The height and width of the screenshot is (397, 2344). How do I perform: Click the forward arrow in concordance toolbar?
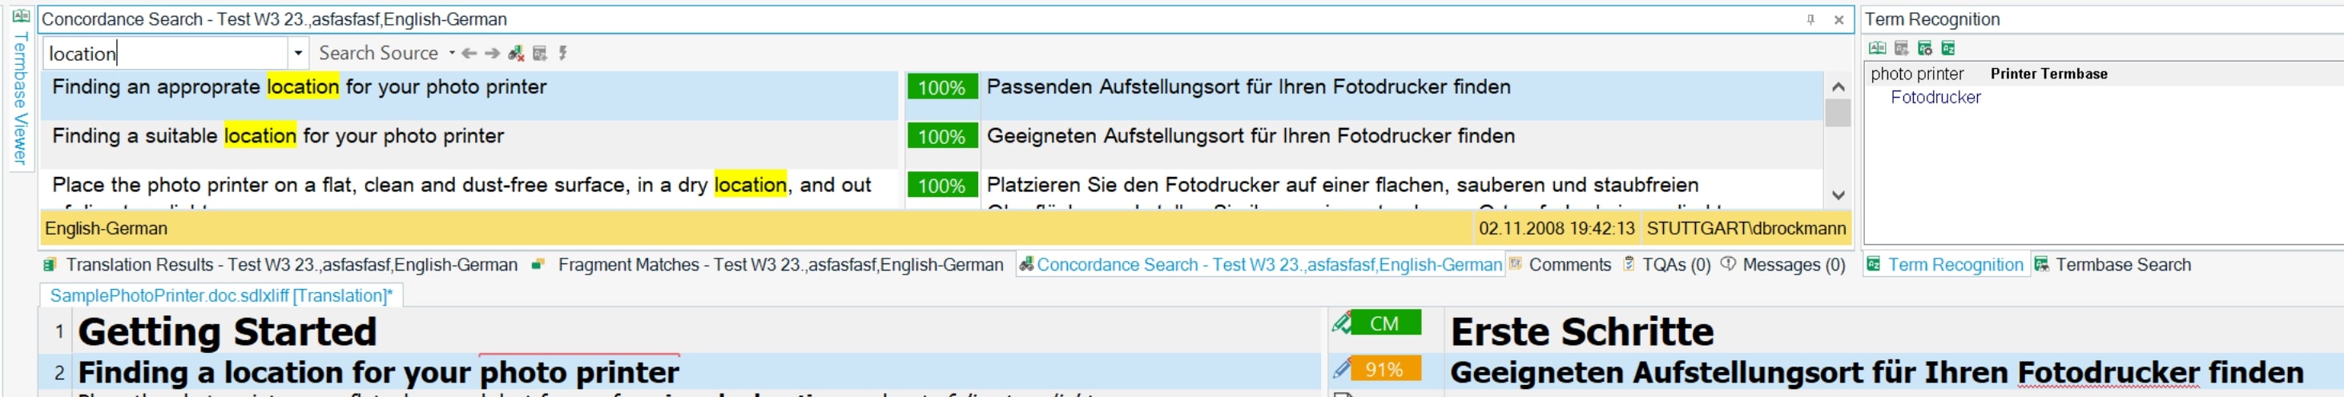pos(493,54)
